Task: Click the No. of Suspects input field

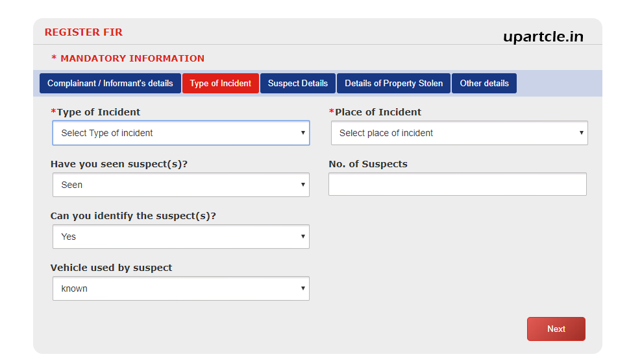Action: pyautogui.click(x=458, y=184)
